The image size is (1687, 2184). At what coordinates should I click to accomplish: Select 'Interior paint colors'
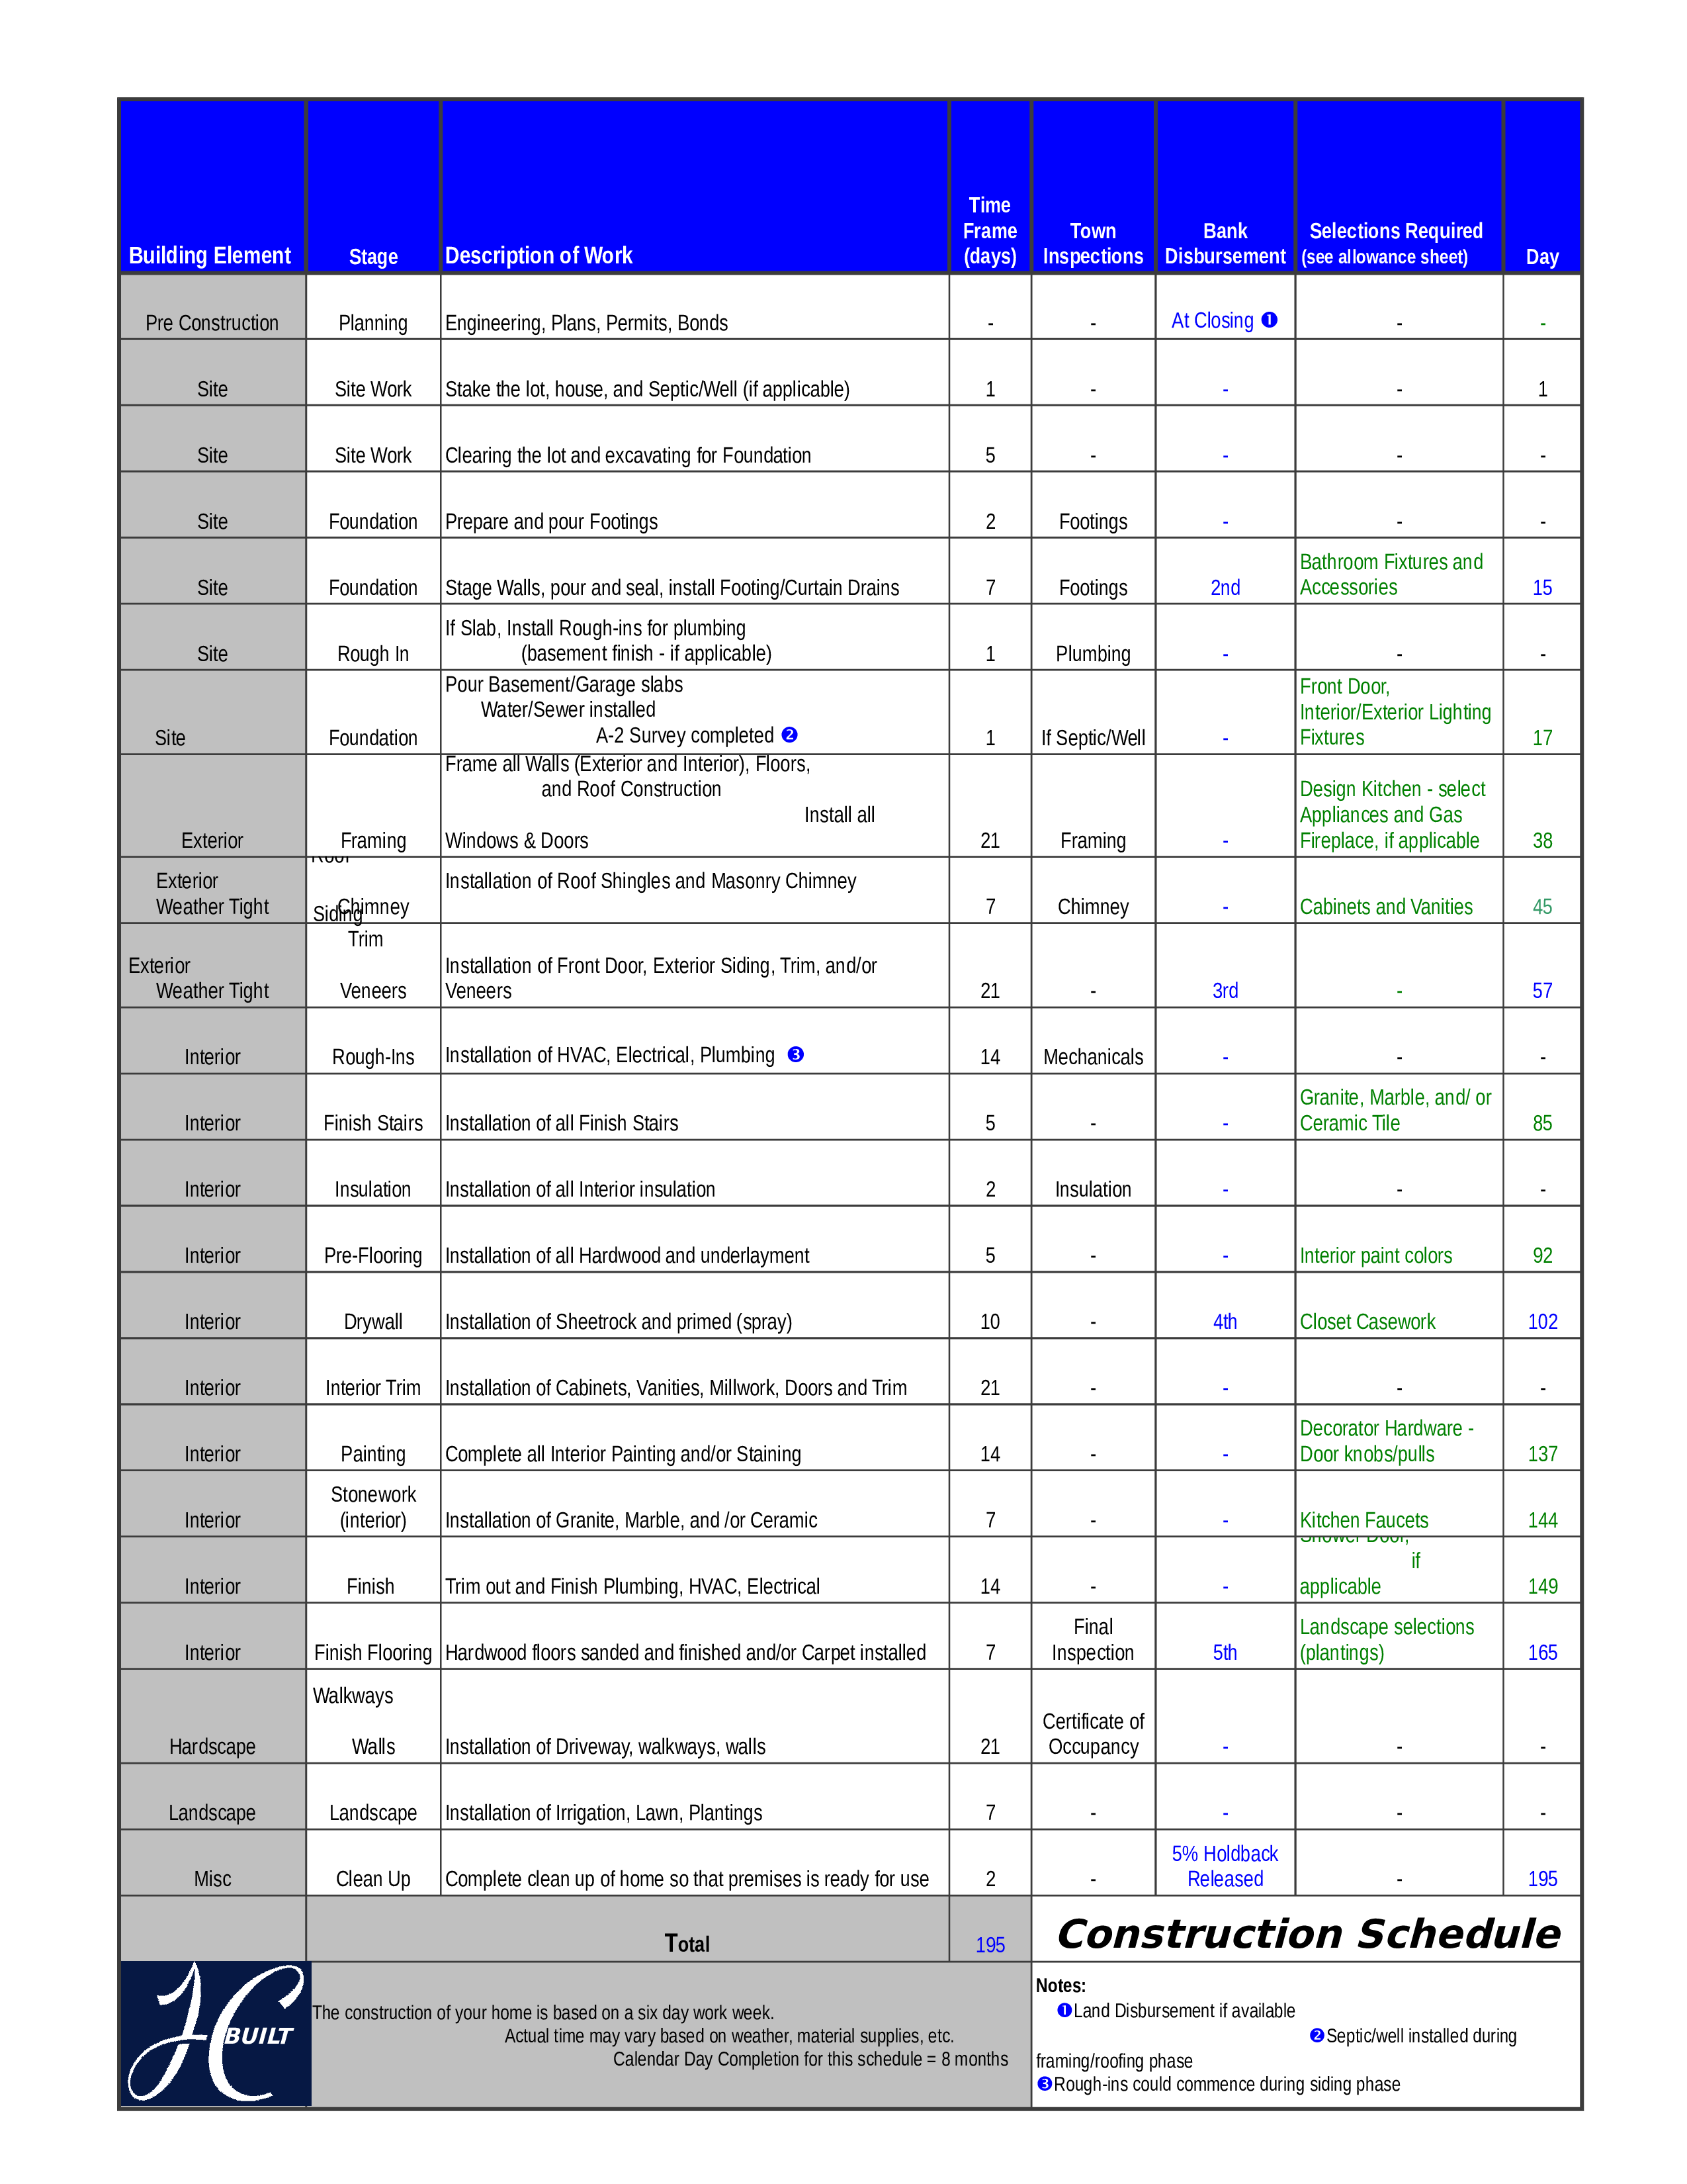1375,1255
